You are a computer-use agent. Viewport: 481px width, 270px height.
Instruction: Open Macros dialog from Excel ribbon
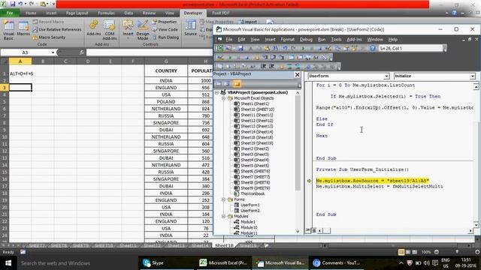point(23,28)
